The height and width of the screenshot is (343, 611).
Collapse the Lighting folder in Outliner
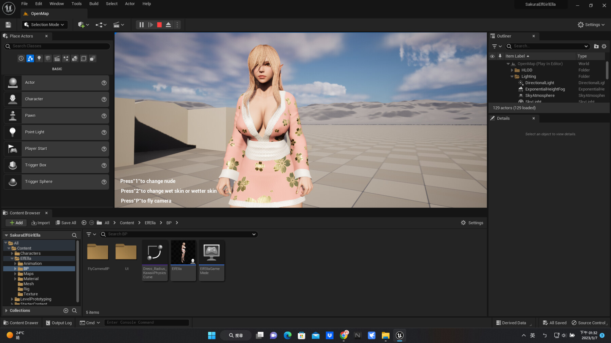point(512,77)
